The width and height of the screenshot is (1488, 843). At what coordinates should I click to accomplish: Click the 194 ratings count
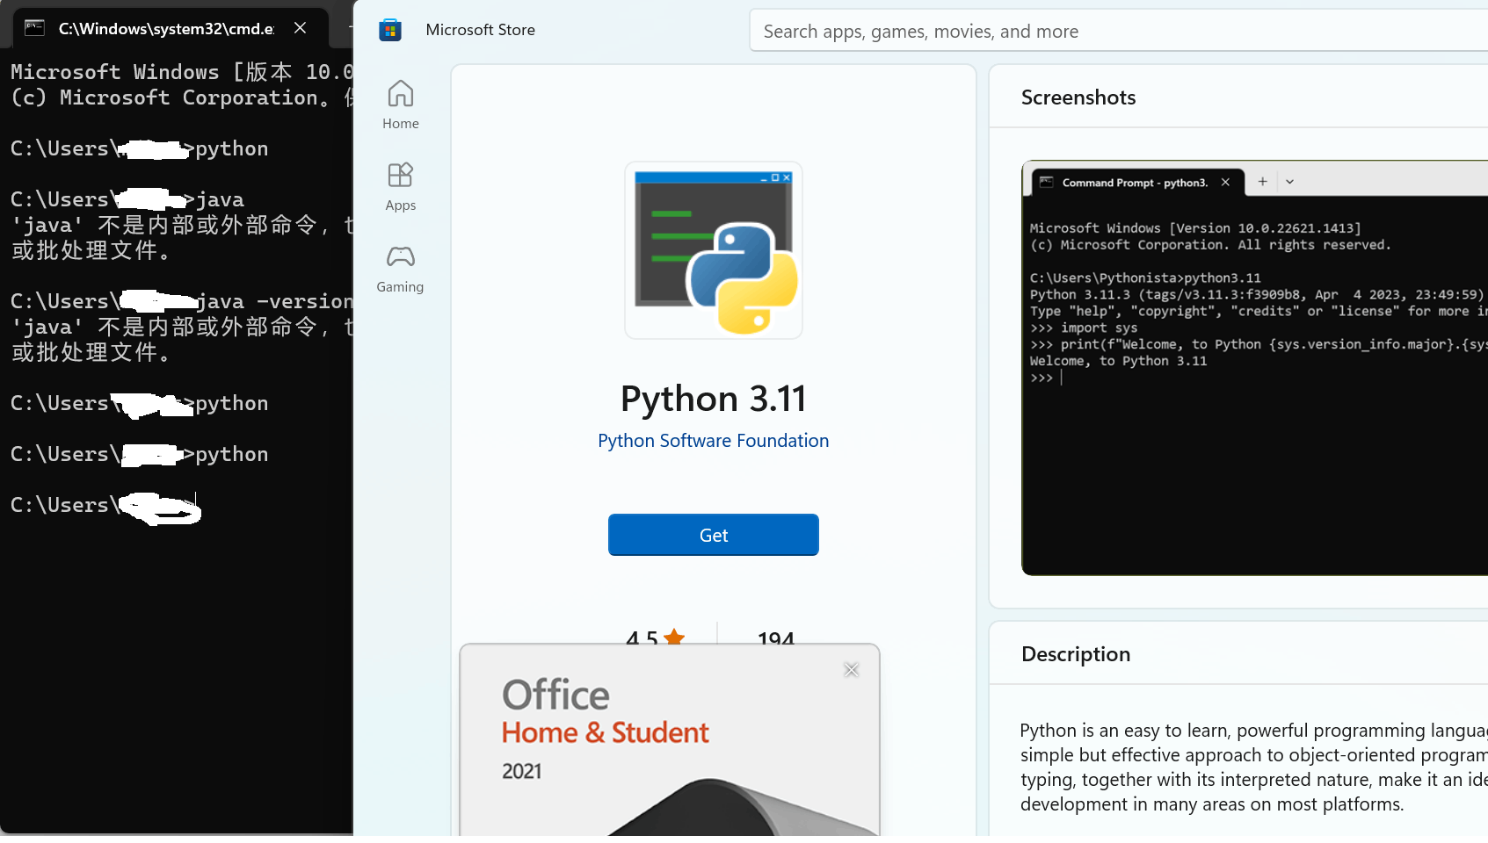776,638
